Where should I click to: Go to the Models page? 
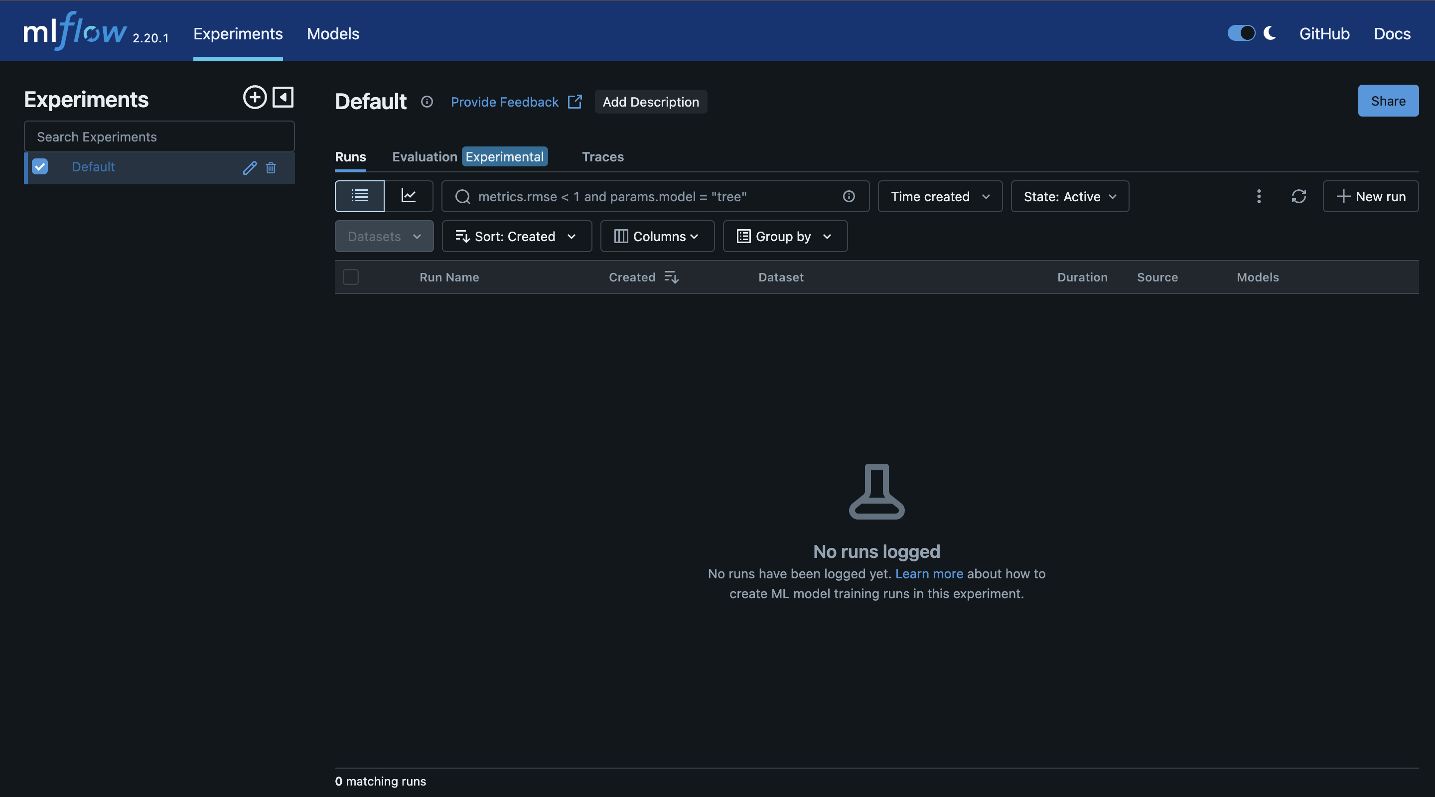point(332,33)
